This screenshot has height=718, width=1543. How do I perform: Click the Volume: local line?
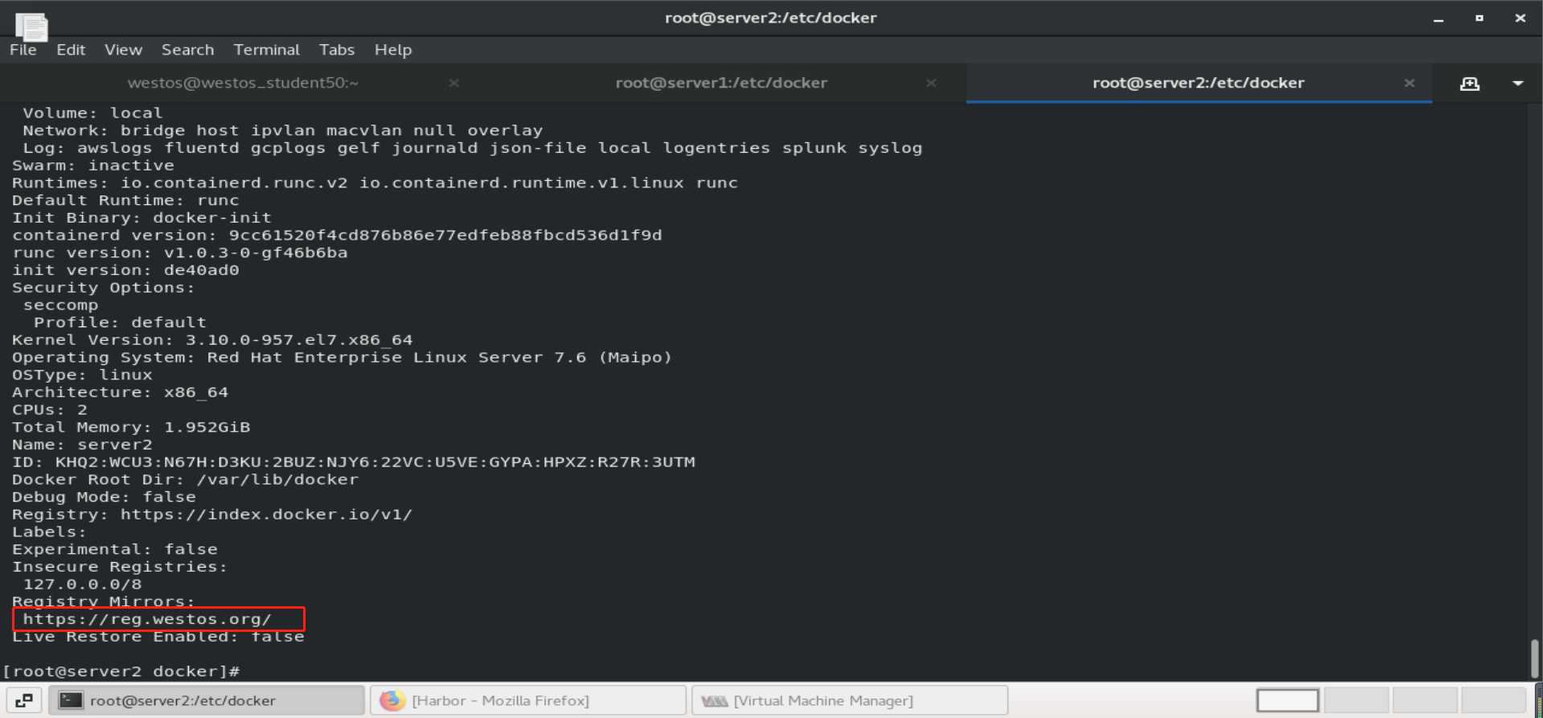coord(92,113)
